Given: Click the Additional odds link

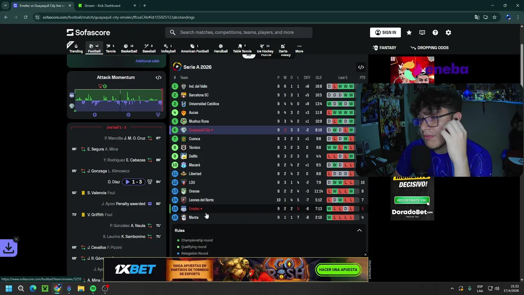Looking at the screenshot, I should click(147, 61).
